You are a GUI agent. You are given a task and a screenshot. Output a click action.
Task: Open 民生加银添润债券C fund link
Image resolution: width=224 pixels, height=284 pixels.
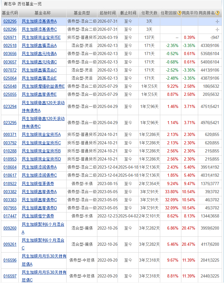(x=39, y=175)
